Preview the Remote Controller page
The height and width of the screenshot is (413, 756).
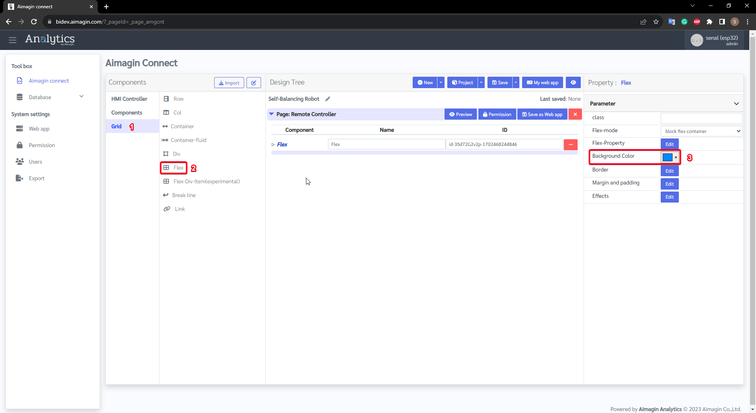(461, 114)
